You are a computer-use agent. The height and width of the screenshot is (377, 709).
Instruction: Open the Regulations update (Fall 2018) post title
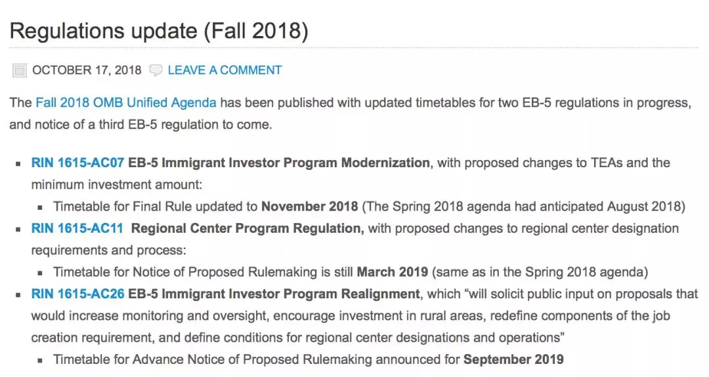point(158,31)
